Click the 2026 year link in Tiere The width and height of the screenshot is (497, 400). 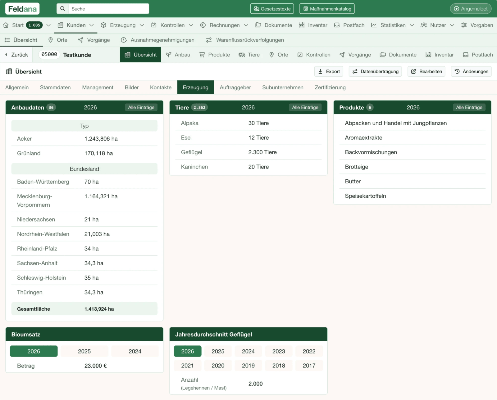248,107
